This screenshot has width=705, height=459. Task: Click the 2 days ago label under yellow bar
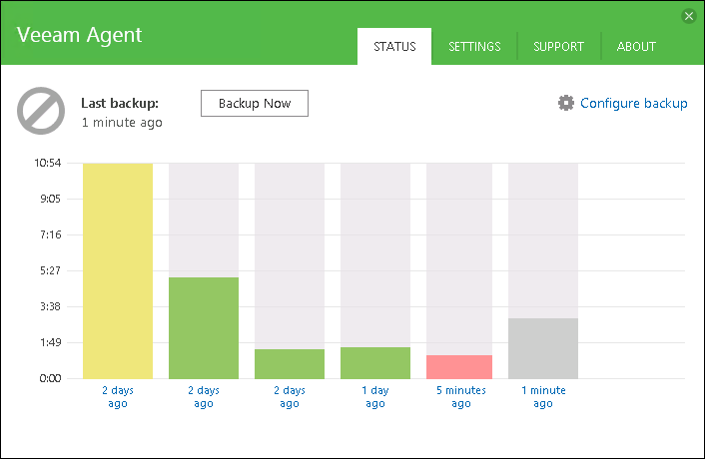coord(118,397)
